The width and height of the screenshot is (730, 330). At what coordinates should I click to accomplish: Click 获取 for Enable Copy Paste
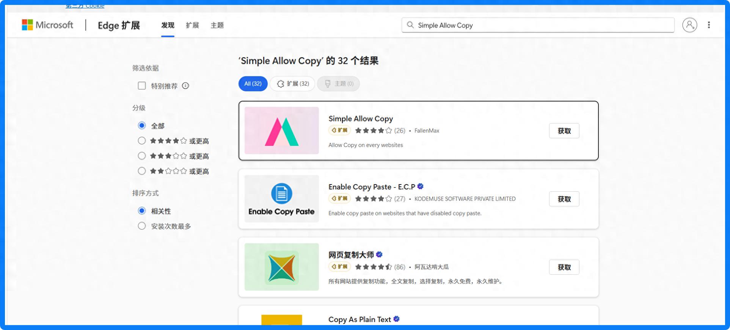pos(564,199)
